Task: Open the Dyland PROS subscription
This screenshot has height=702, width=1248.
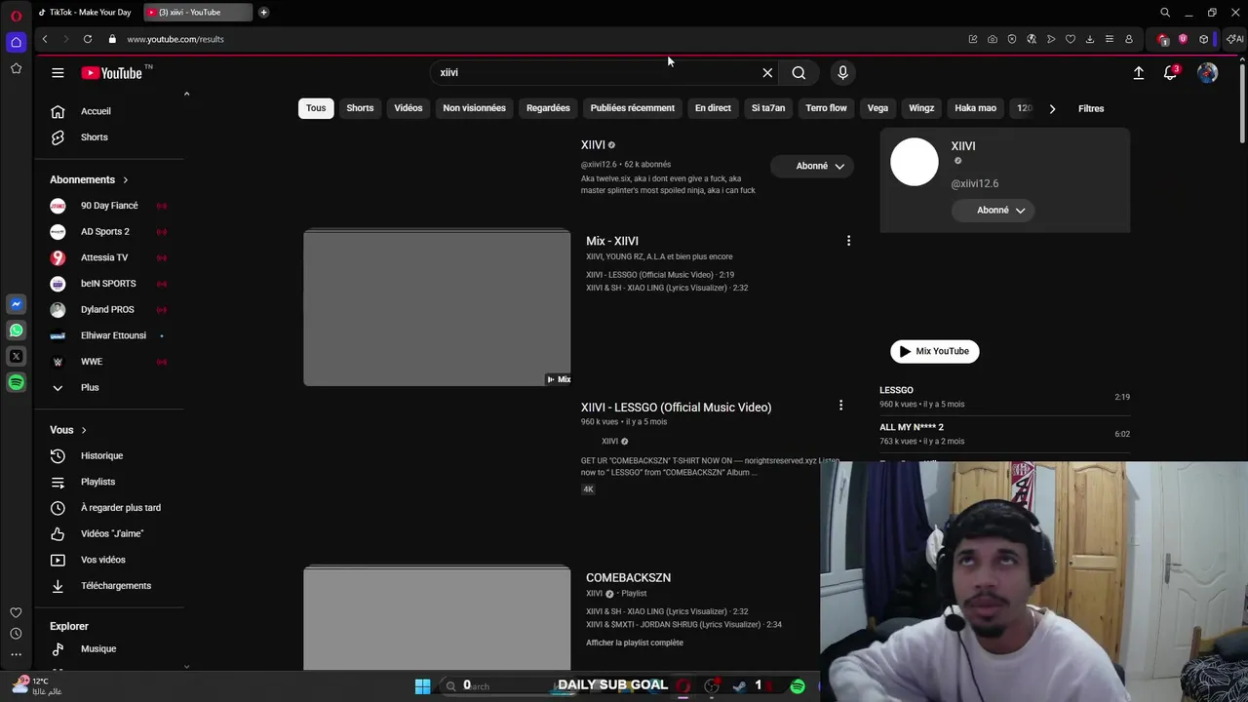Action: point(109,310)
